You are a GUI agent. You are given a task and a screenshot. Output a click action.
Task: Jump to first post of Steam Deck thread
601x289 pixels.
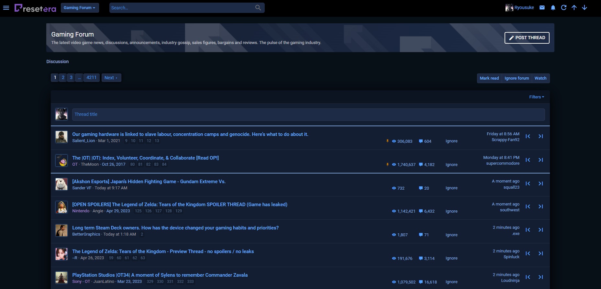click(x=528, y=230)
